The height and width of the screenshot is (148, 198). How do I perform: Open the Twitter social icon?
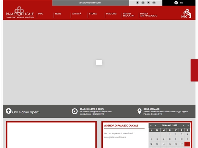click(x=148, y=3)
